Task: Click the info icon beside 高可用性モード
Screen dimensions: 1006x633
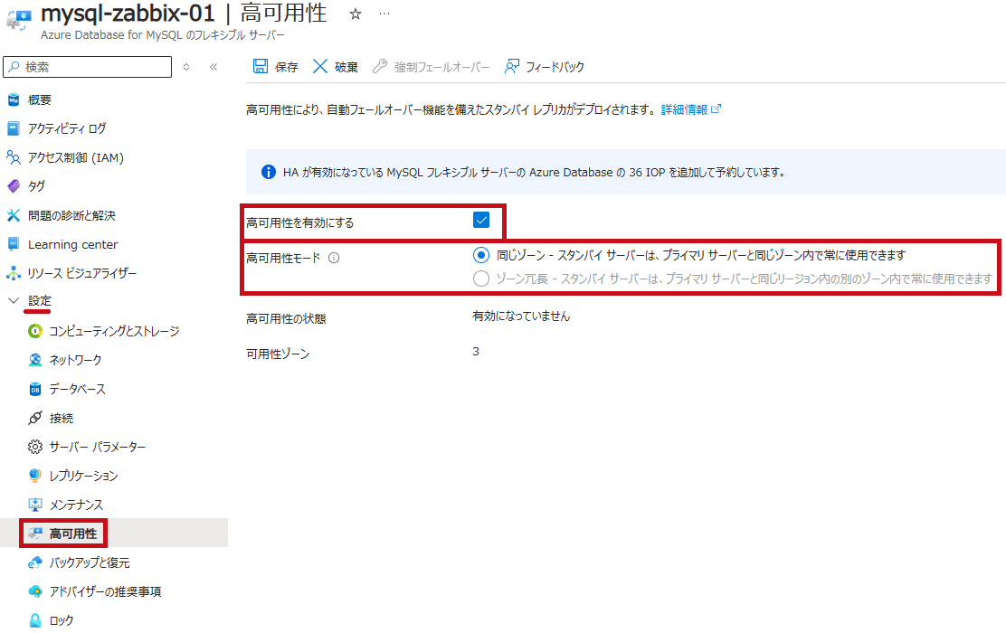Action: 334,258
